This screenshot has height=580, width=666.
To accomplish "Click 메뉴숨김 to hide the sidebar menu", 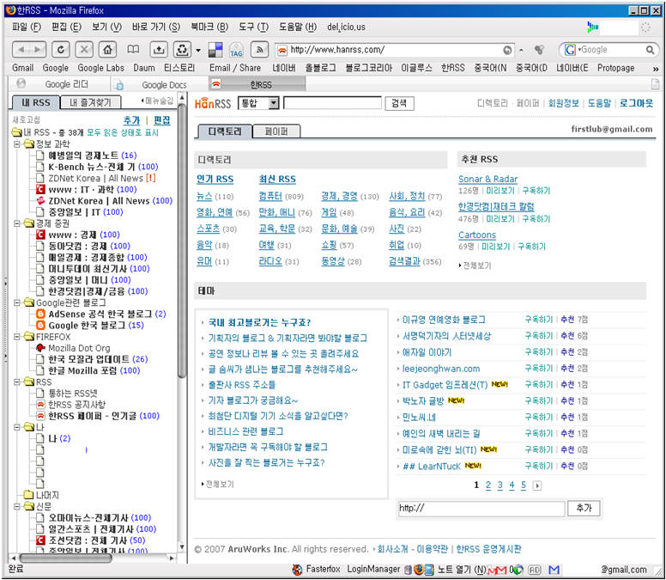I will click(x=158, y=101).
